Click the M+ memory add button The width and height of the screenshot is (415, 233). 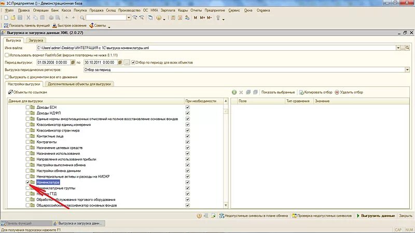tap(202, 18)
